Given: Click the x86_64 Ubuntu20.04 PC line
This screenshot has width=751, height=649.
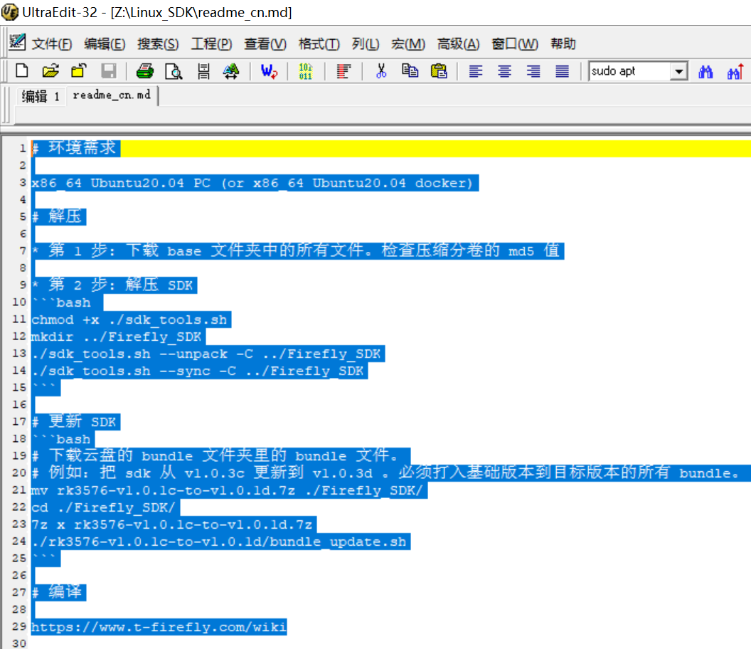Looking at the screenshot, I should pyautogui.click(x=252, y=183).
